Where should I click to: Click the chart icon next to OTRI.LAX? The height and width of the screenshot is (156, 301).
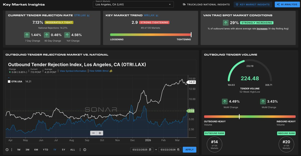(x=88, y=15)
